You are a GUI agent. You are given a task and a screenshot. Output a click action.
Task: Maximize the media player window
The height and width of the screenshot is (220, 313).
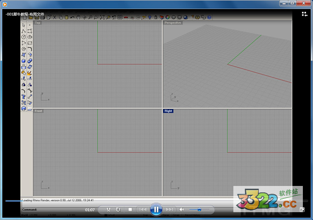tap(292, 3)
